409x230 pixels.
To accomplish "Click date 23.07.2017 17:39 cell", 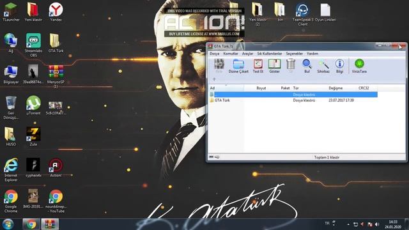I will 341,100.
